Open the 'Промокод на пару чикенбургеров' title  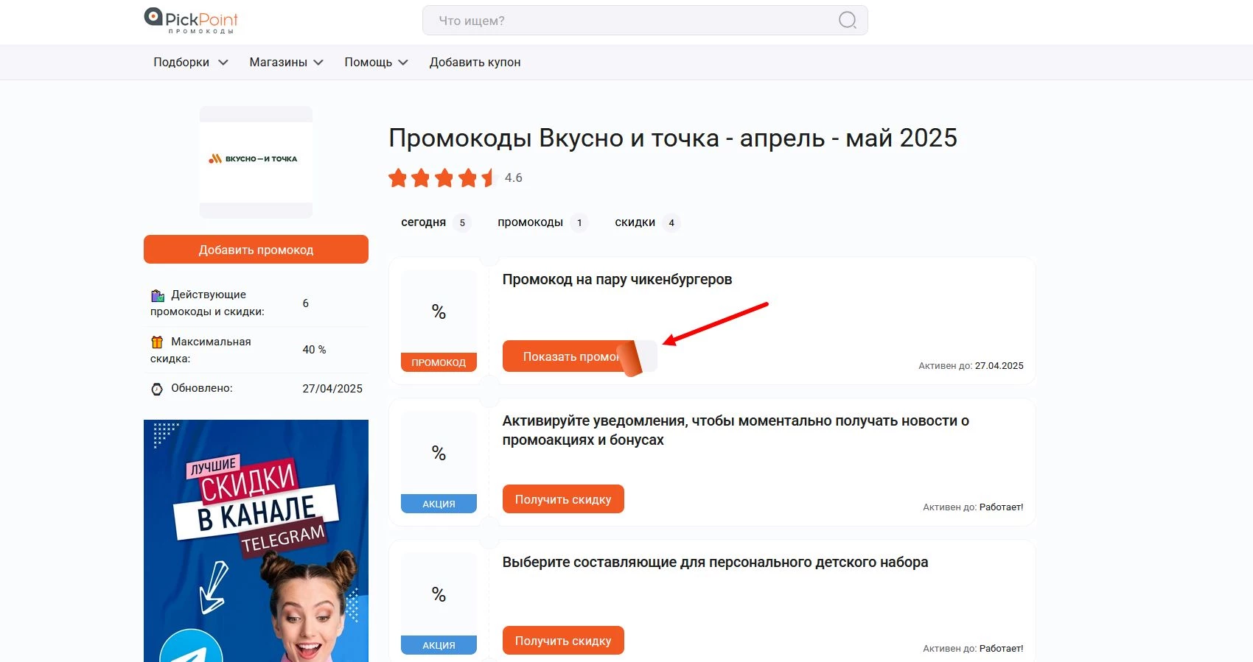(617, 279)
